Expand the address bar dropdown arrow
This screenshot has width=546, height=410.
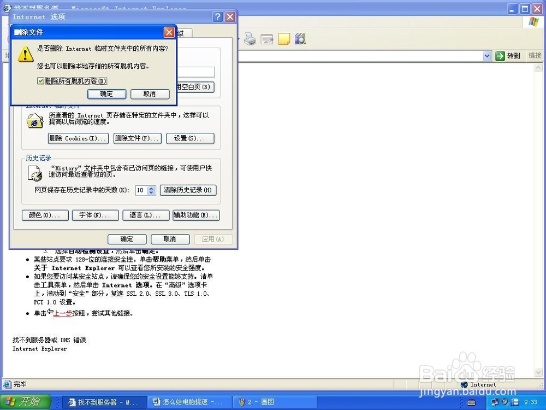487,56
